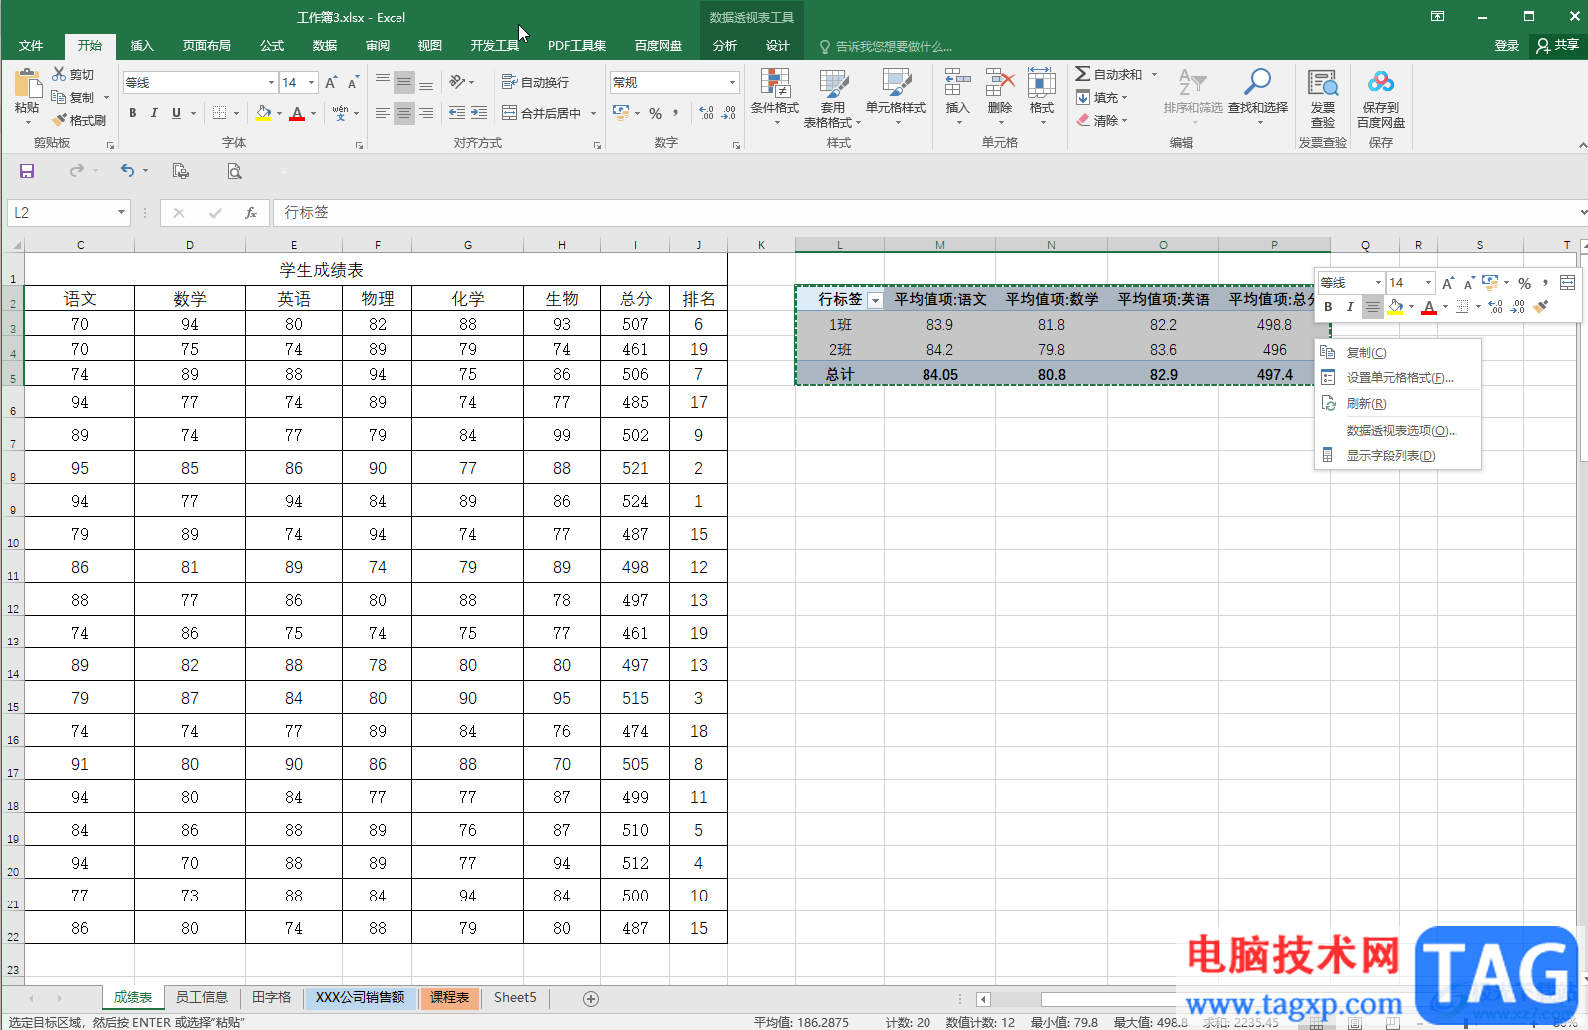Open the ribbon font name dropdown (等线)

tap(271, 83)
